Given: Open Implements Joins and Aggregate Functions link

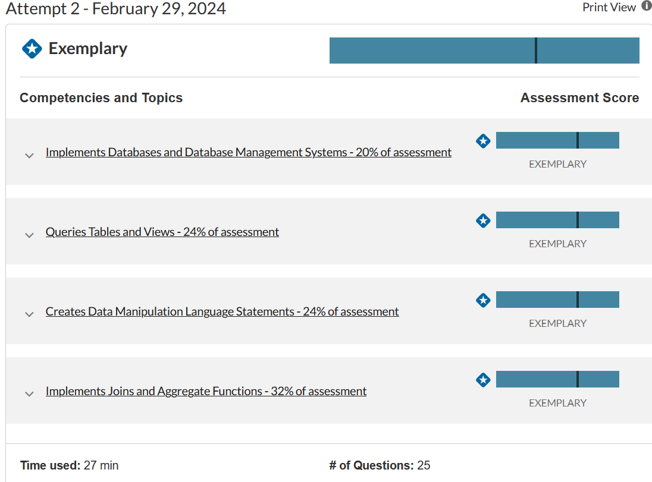Looking at the screenshot, I should 206,391.
